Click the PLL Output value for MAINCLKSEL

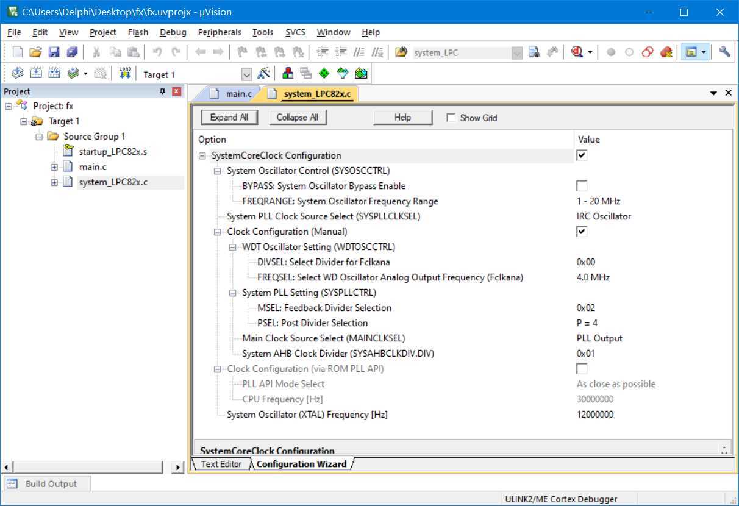click(600, 338)
